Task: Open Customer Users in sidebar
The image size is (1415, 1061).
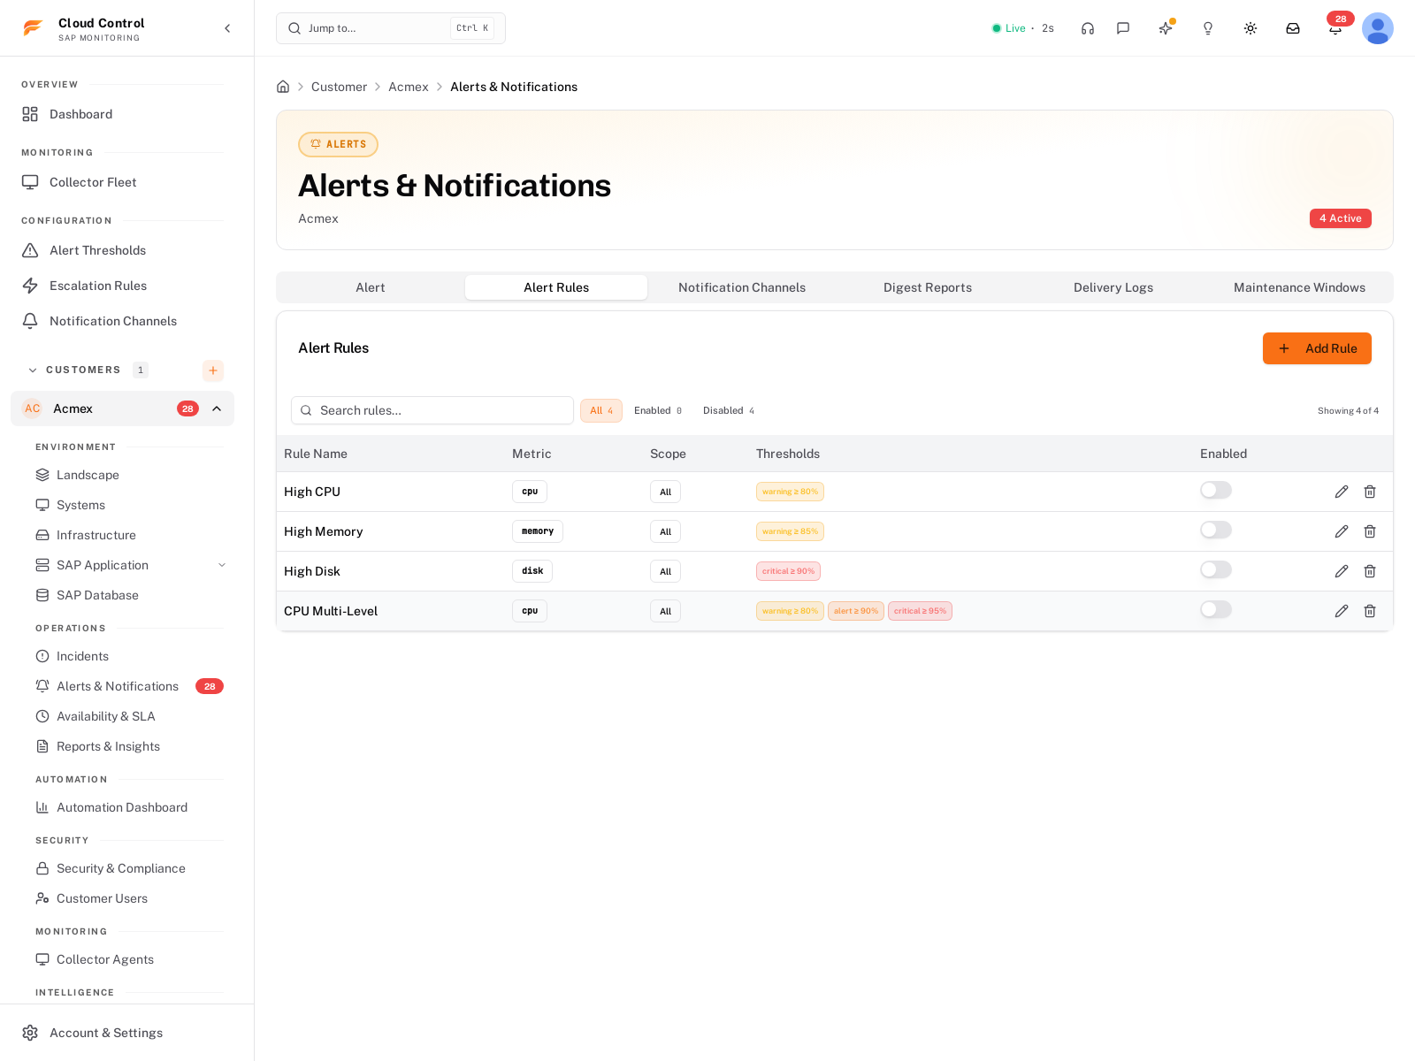Action: click(129, 898)
